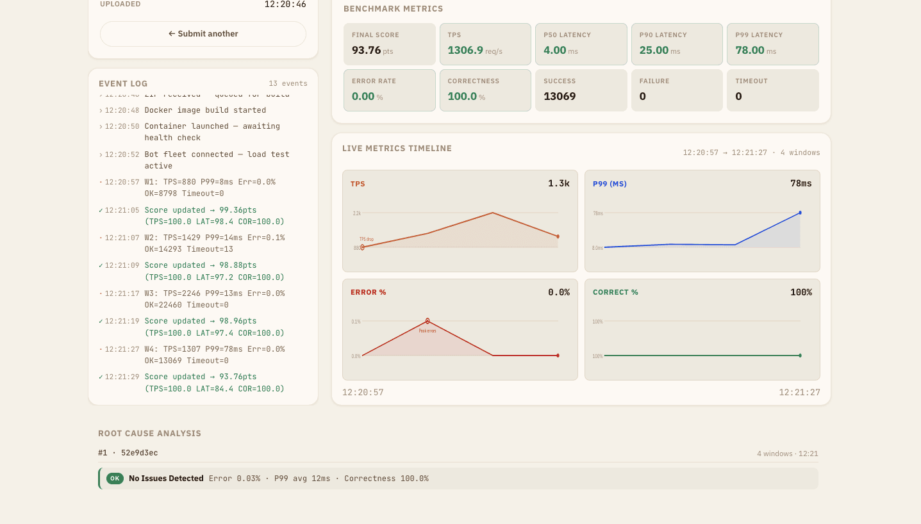Image resolution: width=921 pixels, height=524 pixels.
Task: Click the chevron icon at 12:20:48
Action: click(101, 110)
